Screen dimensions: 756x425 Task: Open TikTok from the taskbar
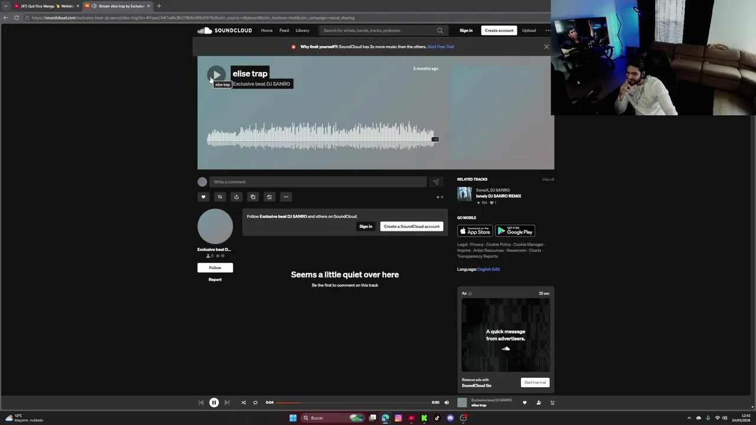437,418
